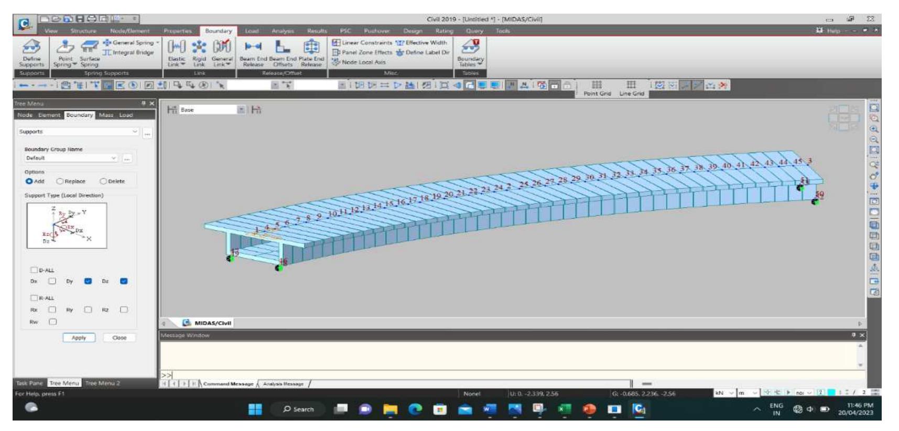Viewport: 899px width, 431px height.
Task: Select the Replace option radio button
Action: pyautogui.click(x=60, y=181)
